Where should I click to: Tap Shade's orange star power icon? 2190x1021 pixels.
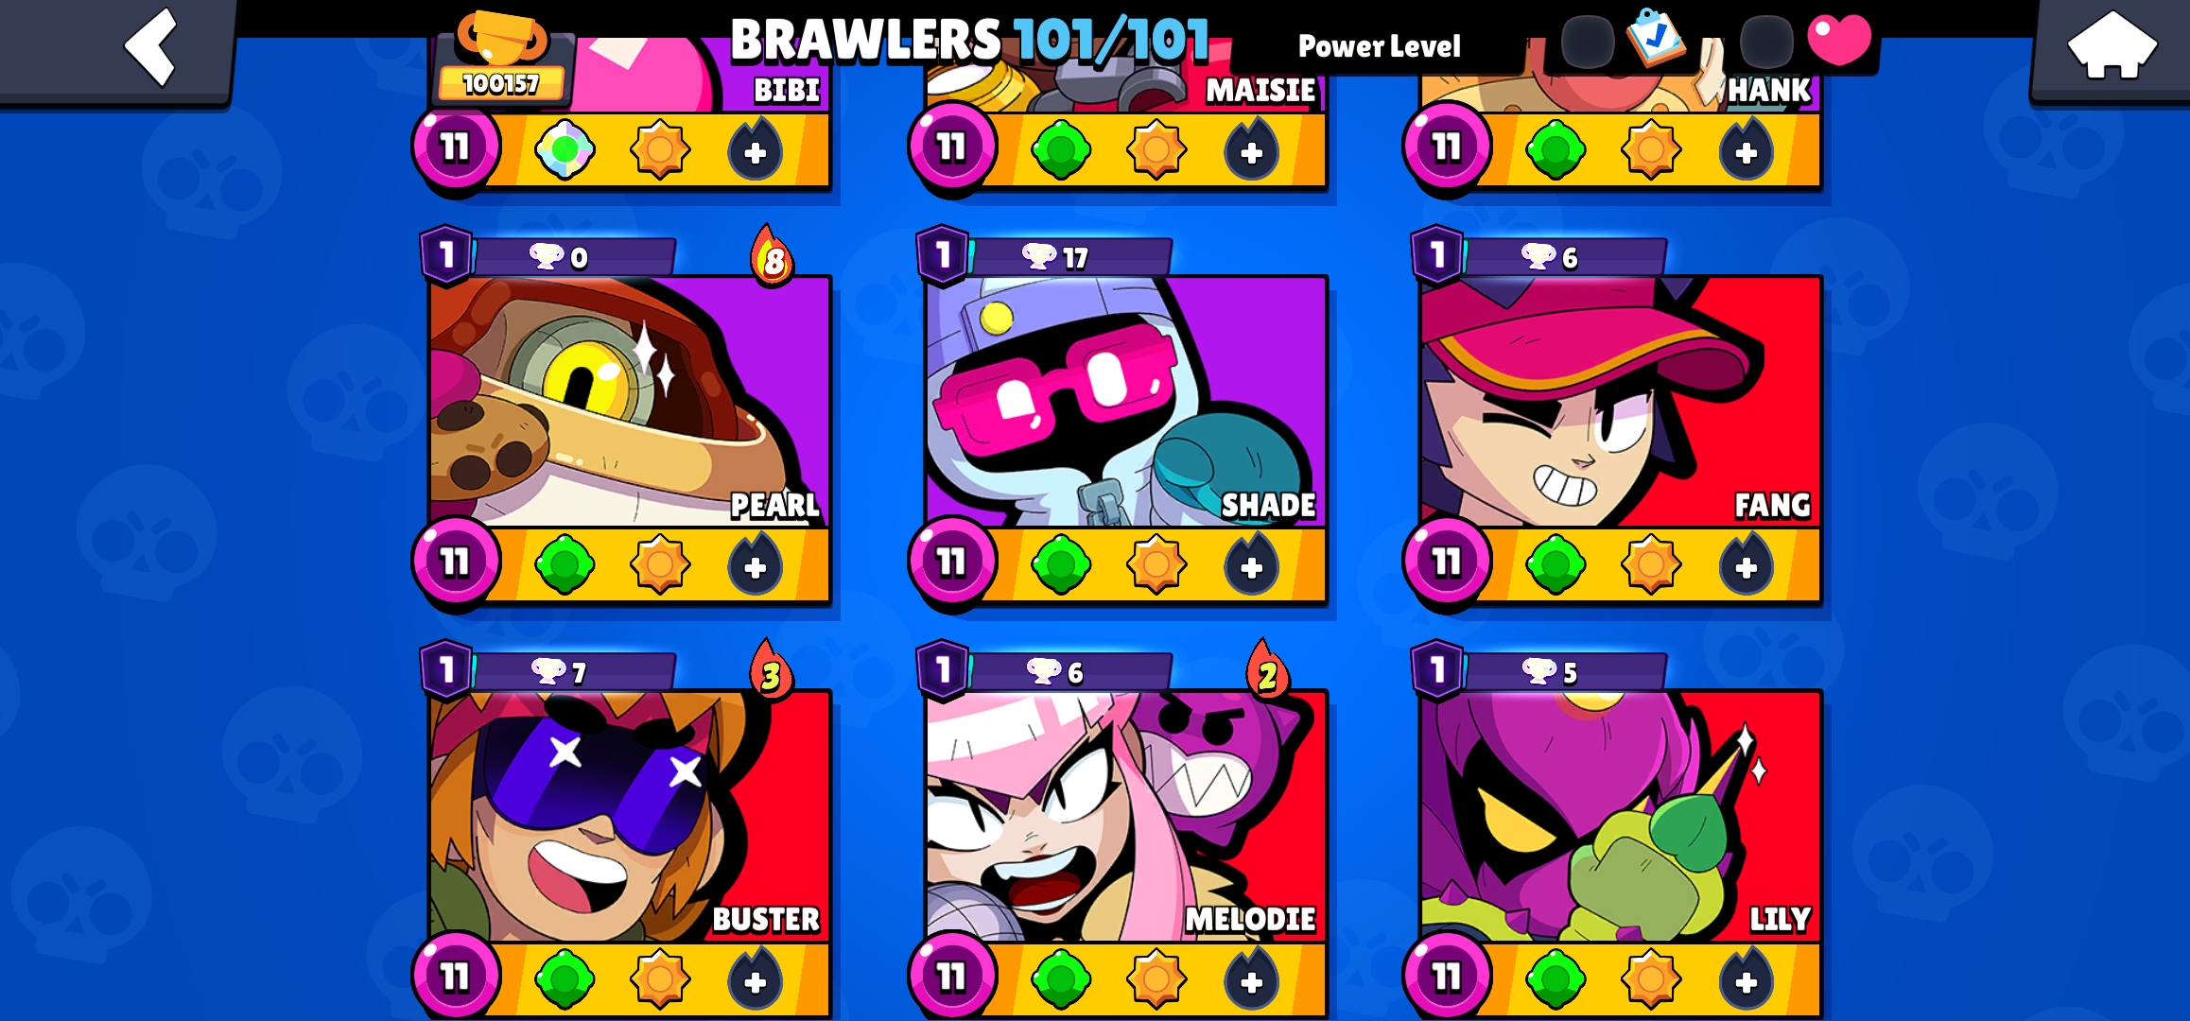pos(1156,565)
